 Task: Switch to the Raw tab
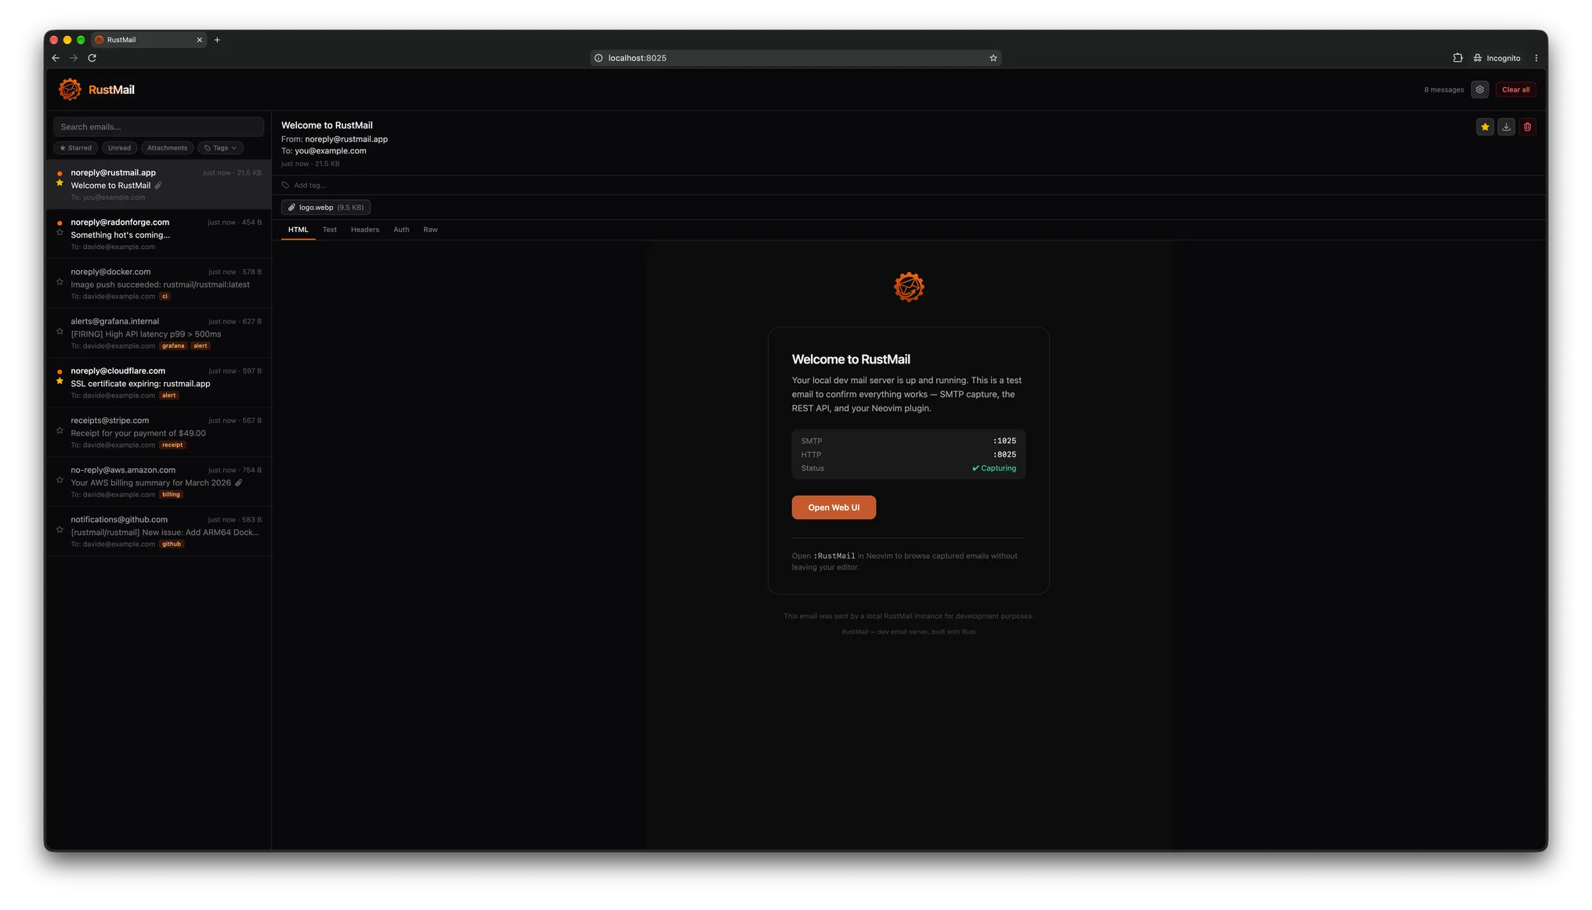tap(430, 229)
